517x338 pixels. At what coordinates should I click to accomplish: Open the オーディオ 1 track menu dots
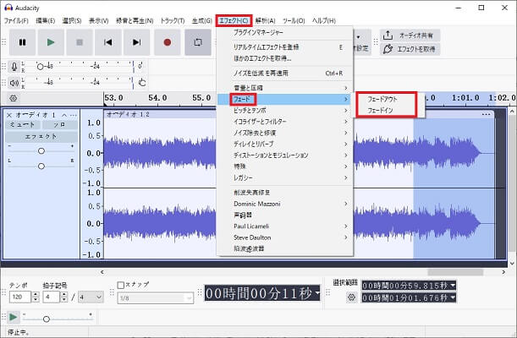click(x=74, y=115)
